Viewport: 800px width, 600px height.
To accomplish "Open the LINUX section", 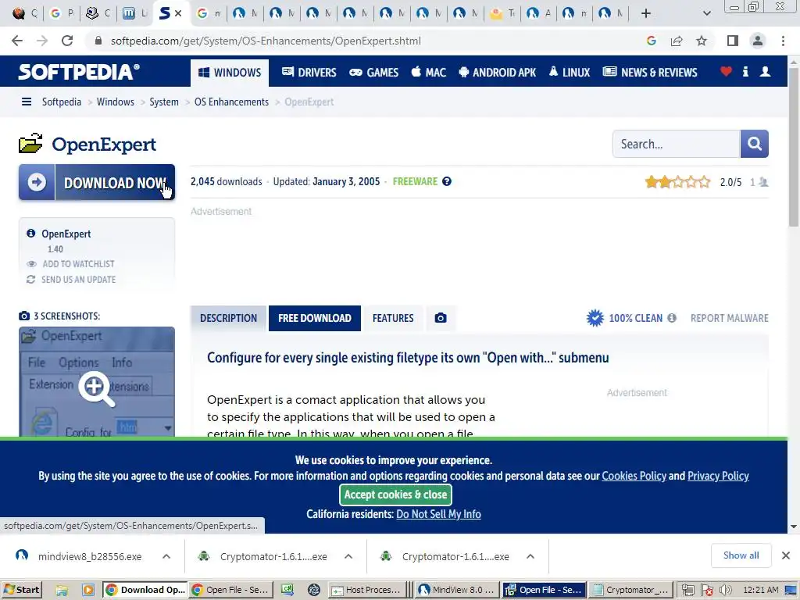I will [x=570, y=73].
